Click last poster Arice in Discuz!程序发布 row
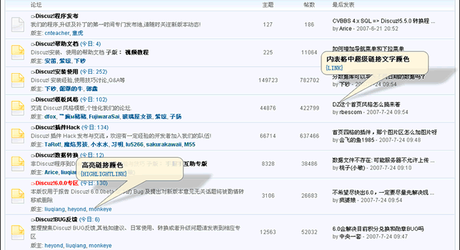The height and width of the screenshot is (250, 460). (x=345, y=29)
